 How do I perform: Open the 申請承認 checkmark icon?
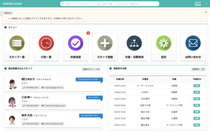pos(76,43)
